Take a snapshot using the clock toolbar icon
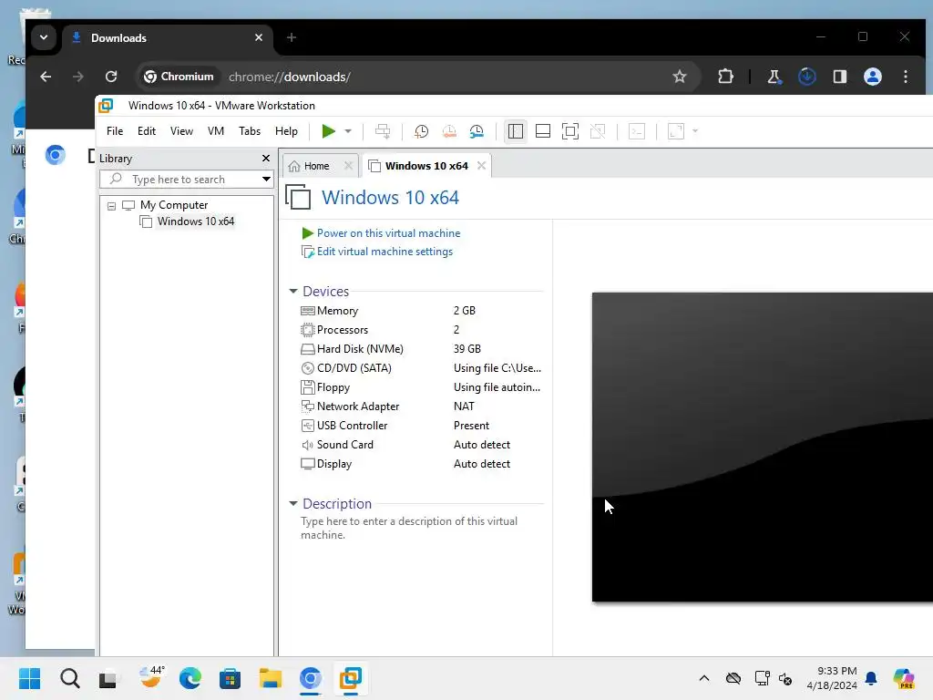This screenshot has height=700, width=933. tap(421, 131)
